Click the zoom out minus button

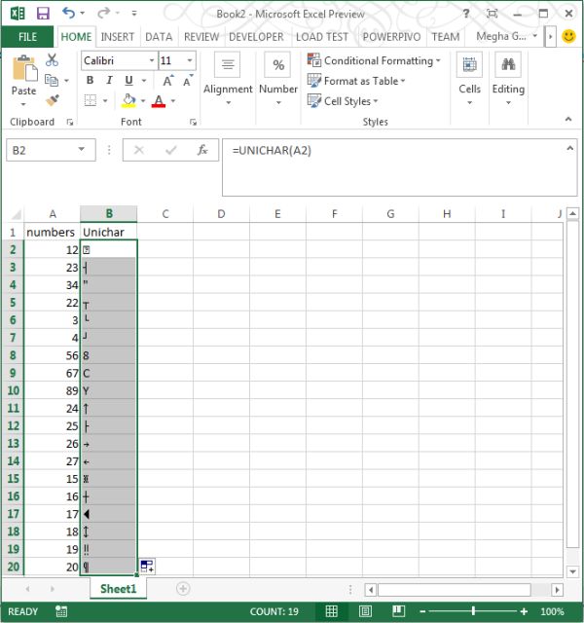[x=422, y=611]
